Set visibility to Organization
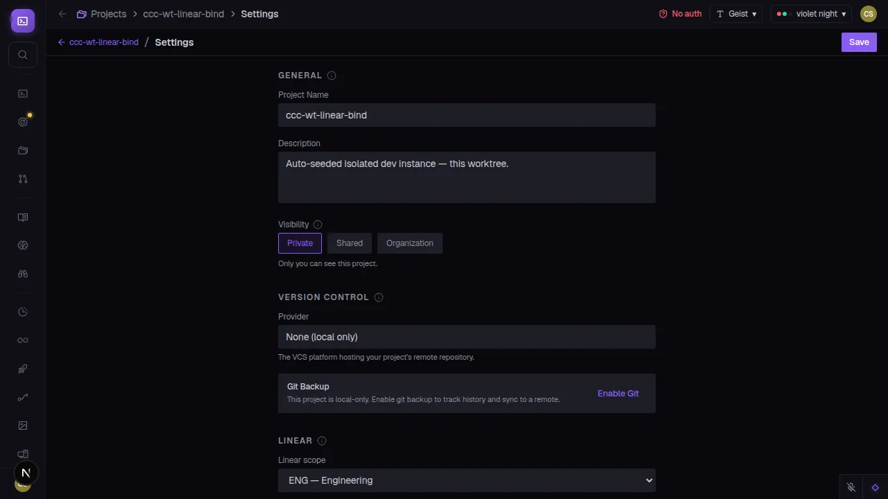Image resolution: width=888 pixels, height=499 pixels. 410,243
